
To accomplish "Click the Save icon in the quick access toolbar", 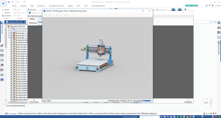I will (x=9, y=2).
